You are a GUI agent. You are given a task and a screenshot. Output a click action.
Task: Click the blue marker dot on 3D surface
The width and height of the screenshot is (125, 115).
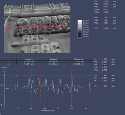click(x=18, y=27)
